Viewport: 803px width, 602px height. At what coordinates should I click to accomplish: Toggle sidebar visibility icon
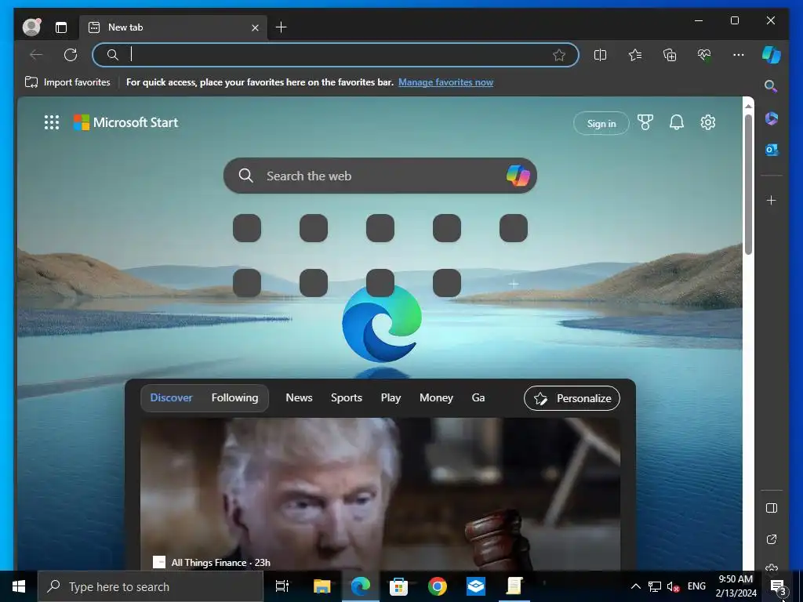click(772, 508)
